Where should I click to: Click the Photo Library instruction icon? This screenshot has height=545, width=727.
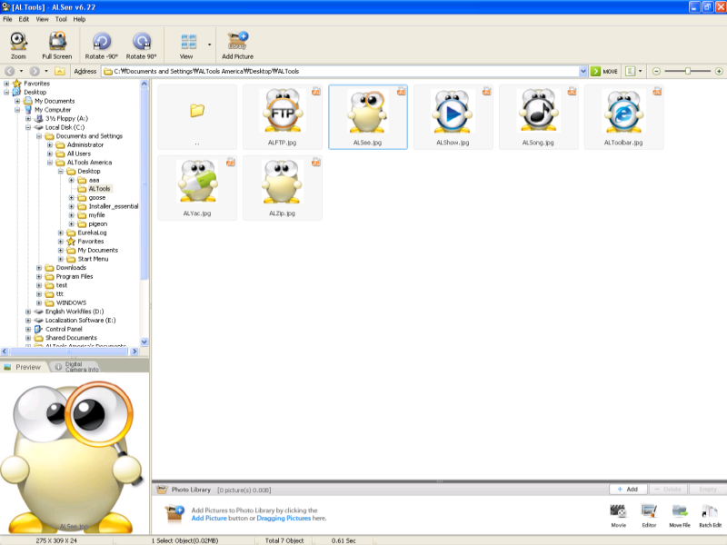(x=174, y=514)
